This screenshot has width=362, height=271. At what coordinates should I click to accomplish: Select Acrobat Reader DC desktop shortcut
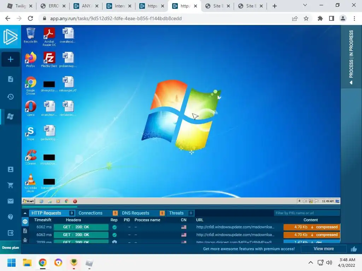pyautogui.click(x=49, y=37)
